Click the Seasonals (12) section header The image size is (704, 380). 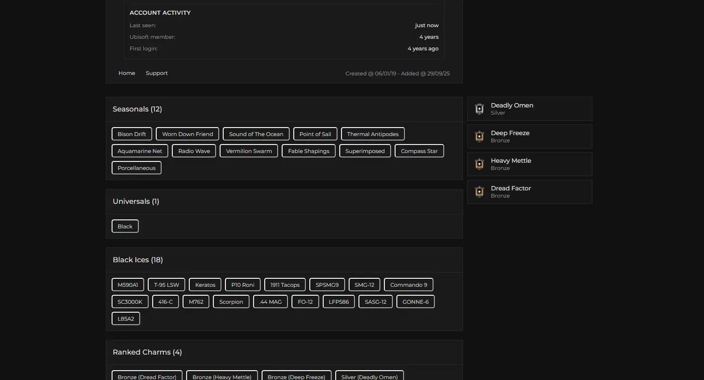point(137,109)
